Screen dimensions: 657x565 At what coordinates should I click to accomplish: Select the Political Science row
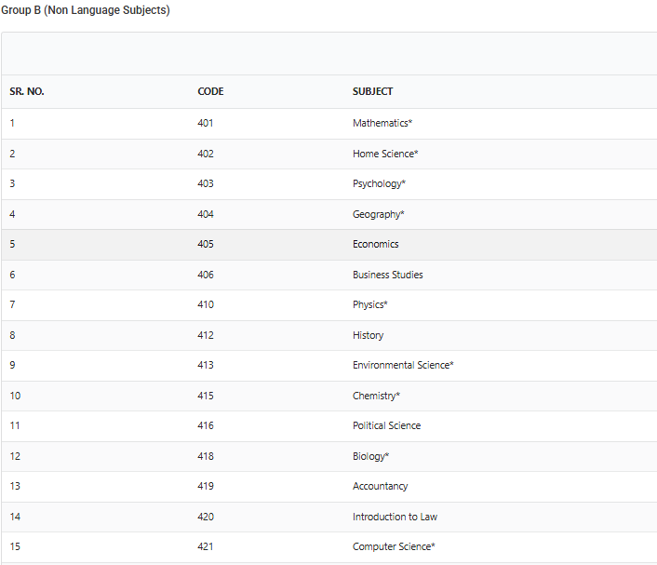click(328, 426)
